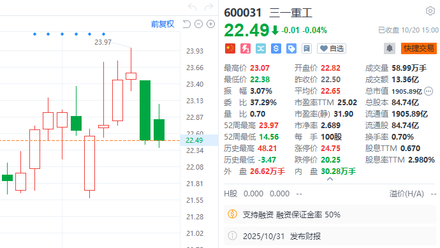The height and width of the screenshot is (248, 440).
Task: Click the 跌停价 20.25 value
Action: [x=330, y=160]
